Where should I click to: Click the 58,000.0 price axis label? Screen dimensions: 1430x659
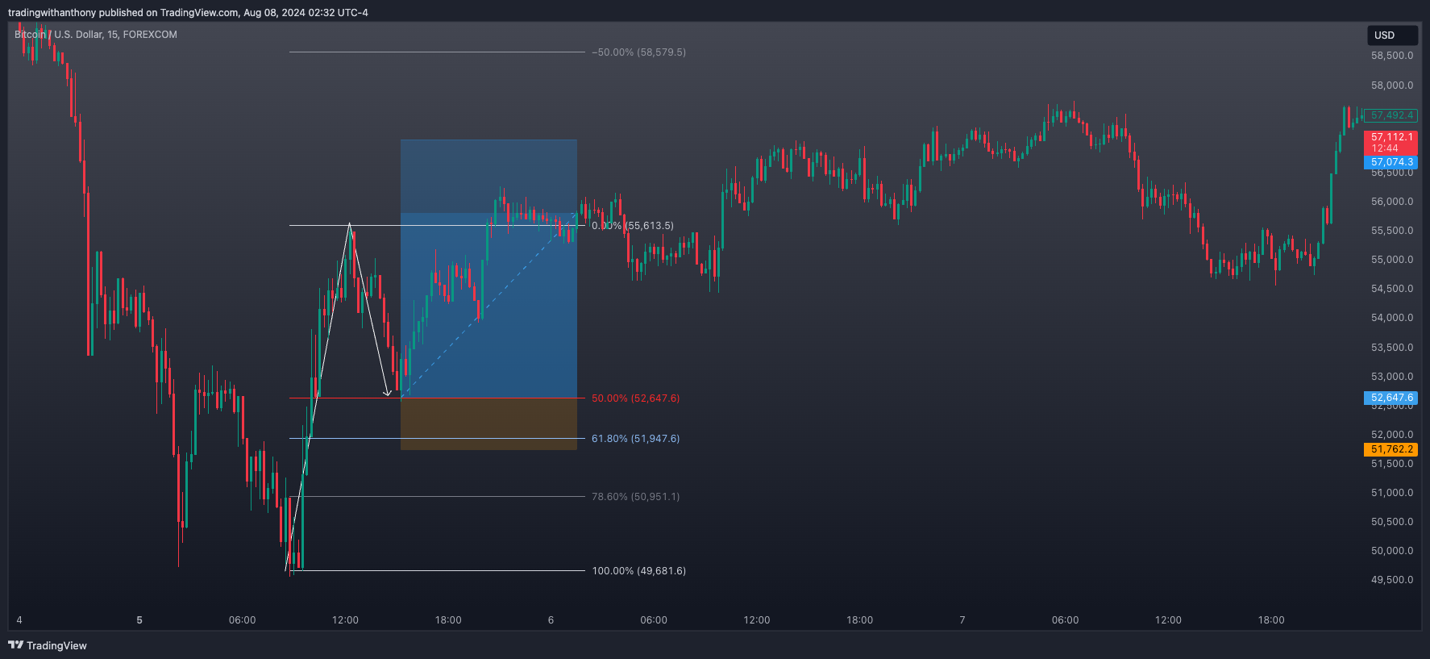1392,86
